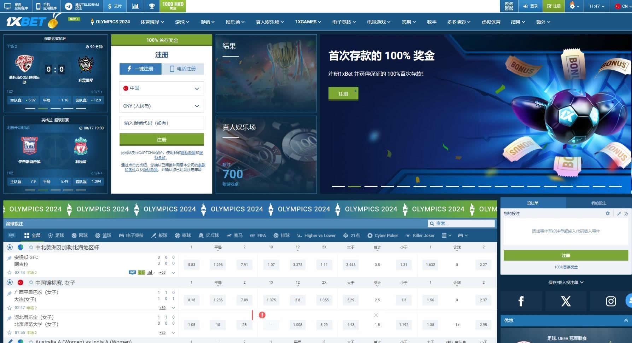Switch to 我的投注 tab
The image size is (632, 343).
point(599,203)
